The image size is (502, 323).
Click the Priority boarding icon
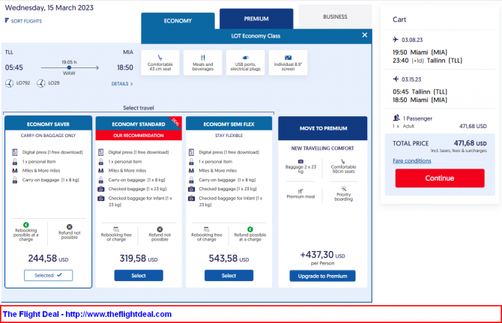click(343, 189)
